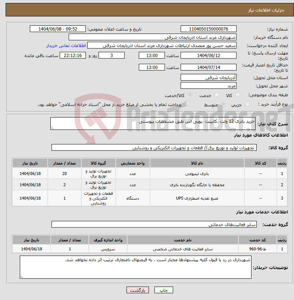The height and width of the screenshot is (300, 294).
Task: Click the واحد اندازه گیری column header
Action: click(x=108, y=240)
